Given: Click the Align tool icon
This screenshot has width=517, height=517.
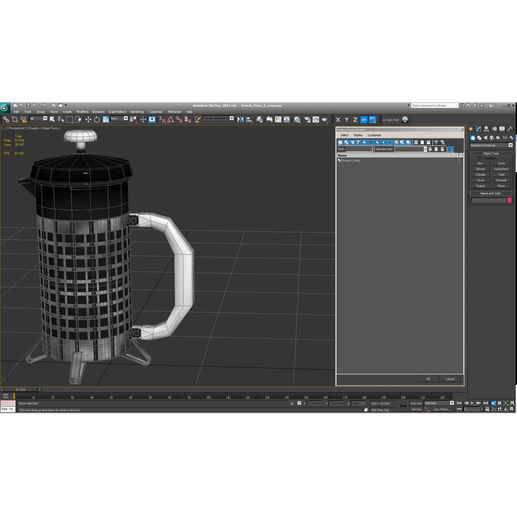Looking at the screenshot, I should pos(249,119).
